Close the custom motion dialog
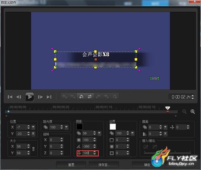Image resolution: width=201 pixels, height=170 pixels. (195, 2)
